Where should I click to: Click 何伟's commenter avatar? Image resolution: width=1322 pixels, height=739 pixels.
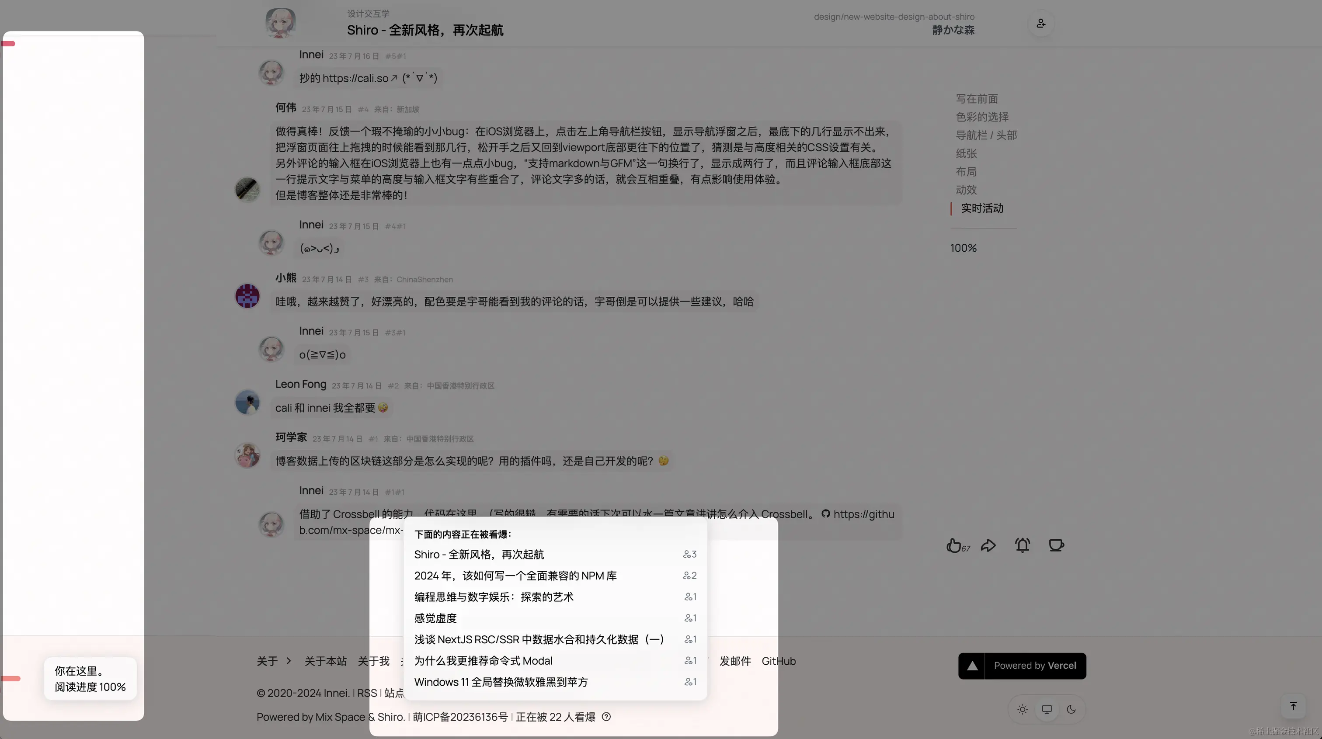[247, 190]
